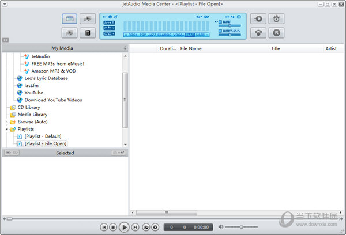Select the VOCAL equalizer preset
This screenshot has width=346, height=235.
coord(179,35)
